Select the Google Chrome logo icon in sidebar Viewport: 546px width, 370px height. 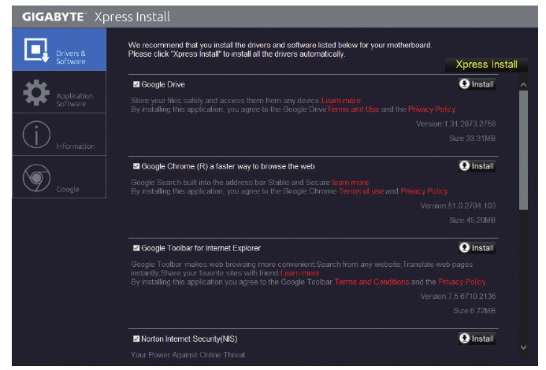pos(34,178)
